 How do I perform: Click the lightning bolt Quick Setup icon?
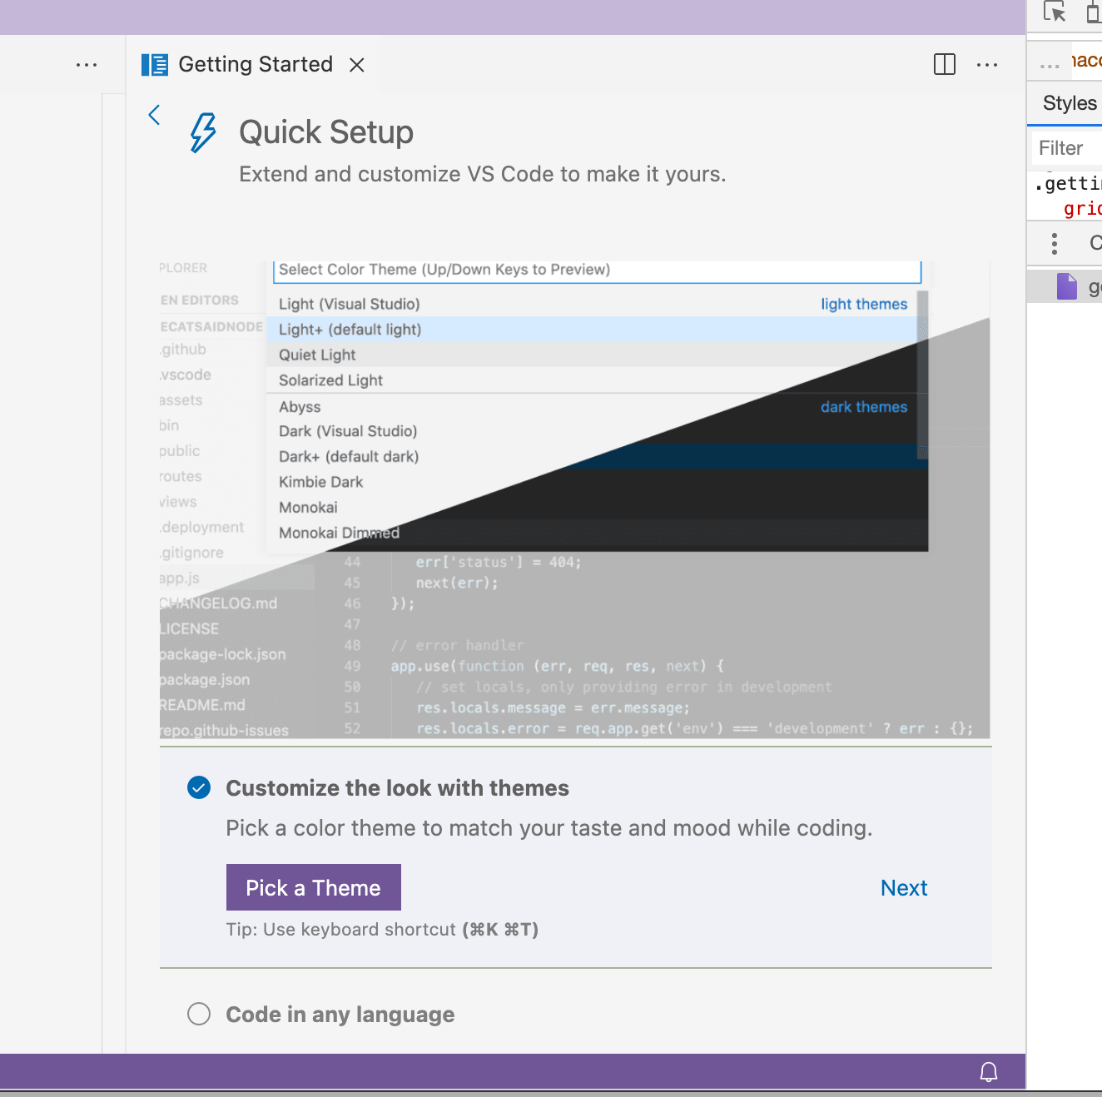pyautogui.click(x=201, y=132)
